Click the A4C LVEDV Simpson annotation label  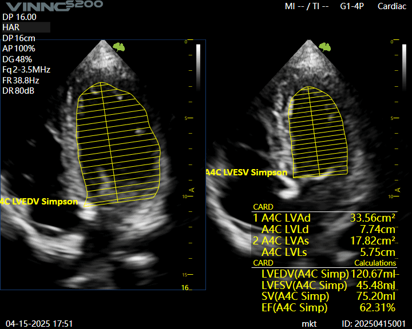[x=39, y=202]
